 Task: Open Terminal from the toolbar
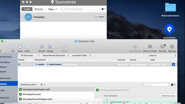[162, 47]
